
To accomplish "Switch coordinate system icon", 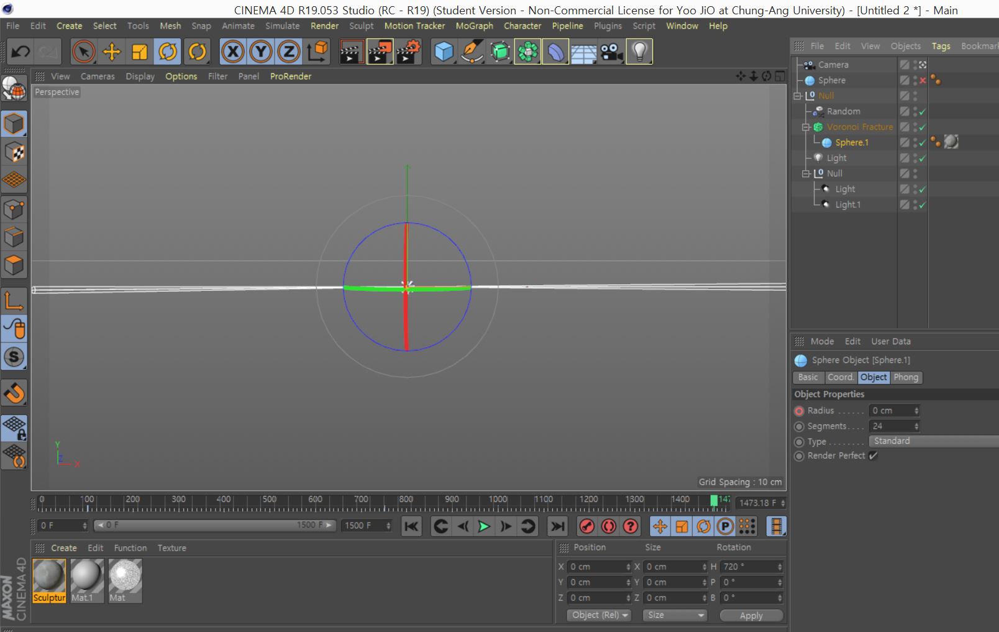I will [317, 52].
